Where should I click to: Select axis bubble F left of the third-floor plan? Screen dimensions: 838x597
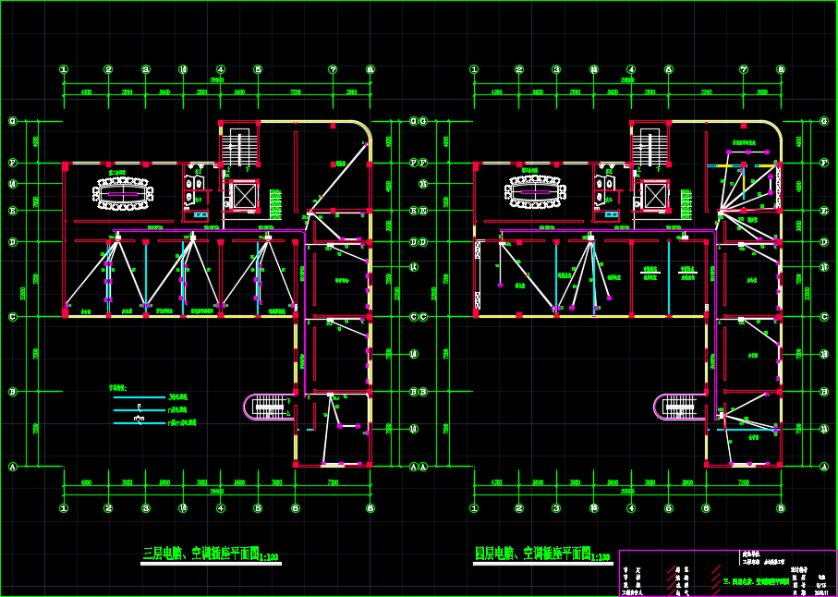[13, 163]
